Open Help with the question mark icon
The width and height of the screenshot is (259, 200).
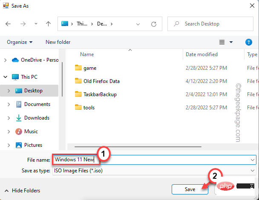[x=249, y=42]
